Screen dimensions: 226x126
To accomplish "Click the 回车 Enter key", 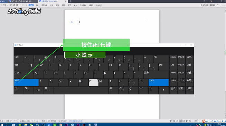I will click(x=156, y=75).
